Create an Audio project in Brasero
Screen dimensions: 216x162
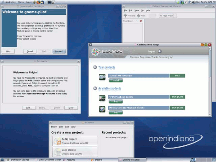(x=75, y=141)
